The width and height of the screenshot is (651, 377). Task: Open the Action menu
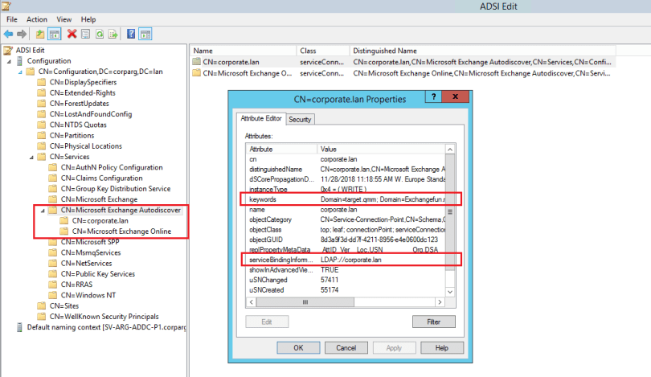pos(36,19)
